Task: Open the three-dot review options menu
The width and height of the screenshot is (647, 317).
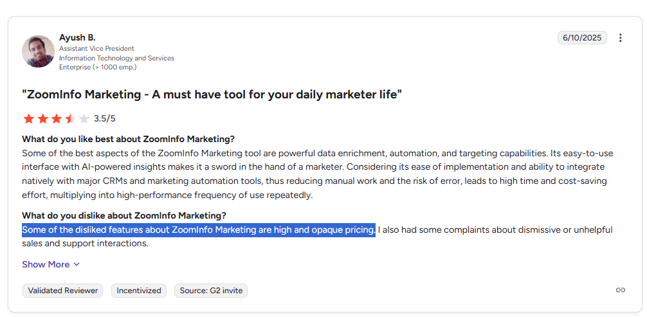Action: click(x=620, y=38)
